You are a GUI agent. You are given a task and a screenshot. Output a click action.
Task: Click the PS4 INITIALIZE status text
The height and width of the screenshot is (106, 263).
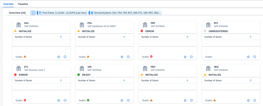(x=88, y=31)
